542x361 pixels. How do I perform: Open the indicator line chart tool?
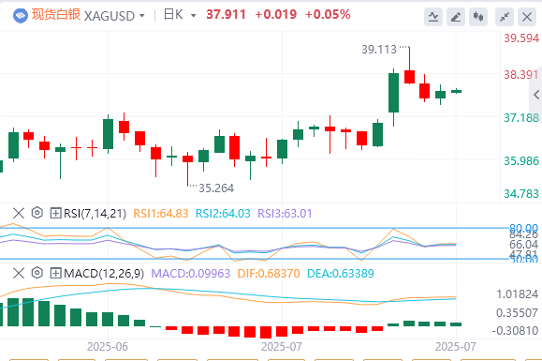(x=433, y=17)
